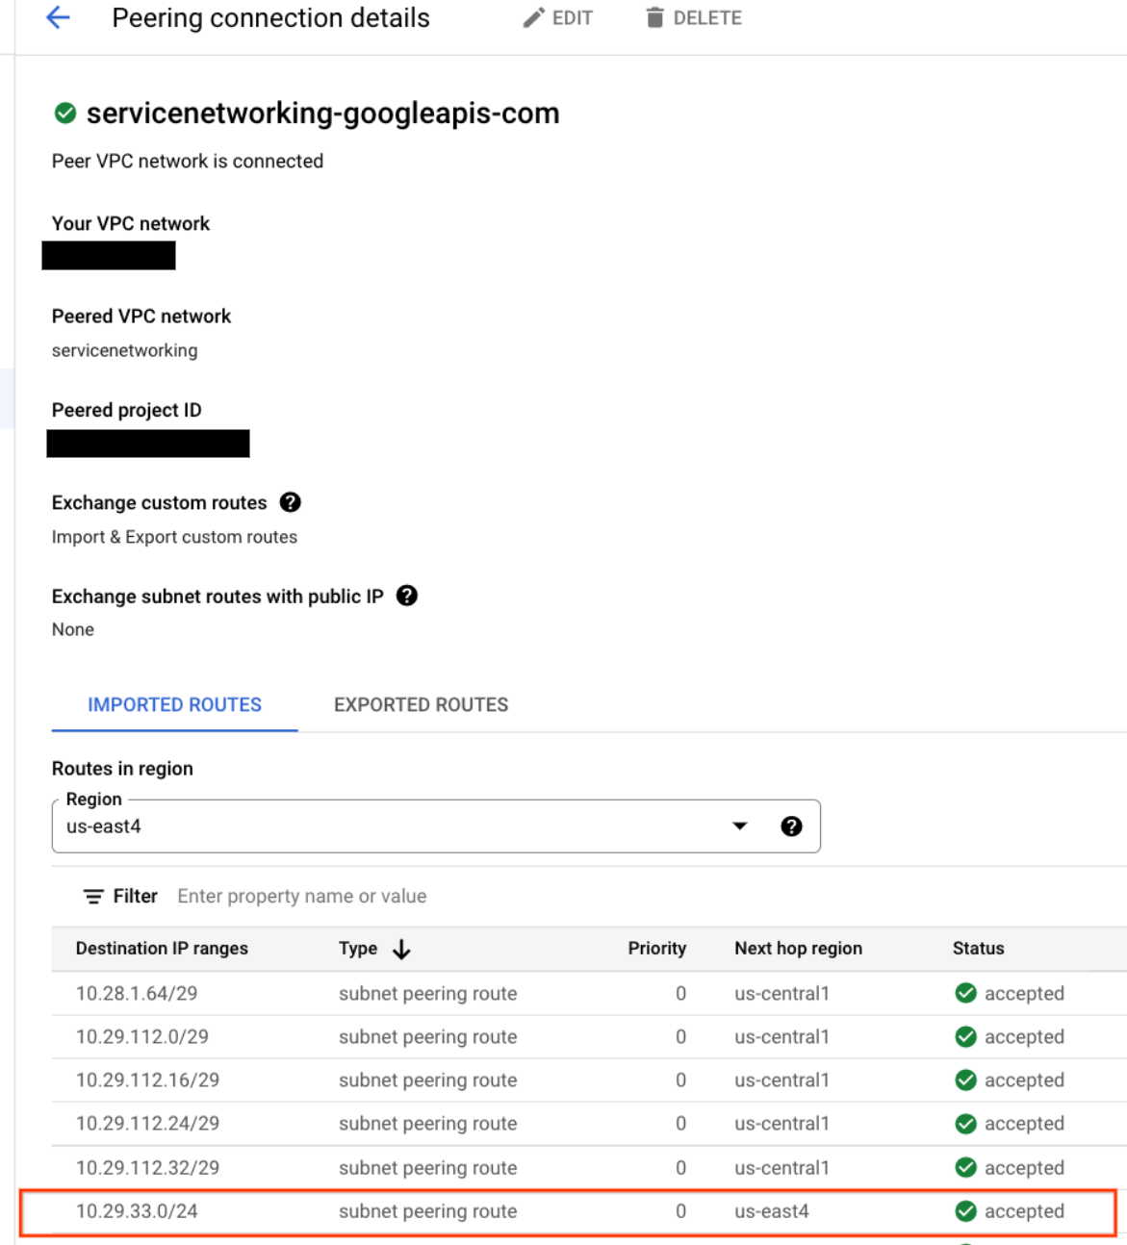This screenshot has height=1245, width=1127.
Task: Sort by Destination IP ranges column header
Action: [x=162, y=949]
